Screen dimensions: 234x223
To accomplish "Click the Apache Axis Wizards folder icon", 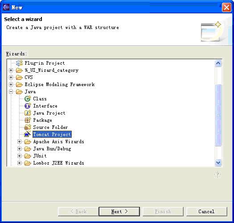I will pyautogui.click(x=28, y=141).
